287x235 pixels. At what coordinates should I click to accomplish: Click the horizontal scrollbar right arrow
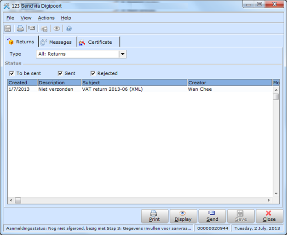pos(269,200)
